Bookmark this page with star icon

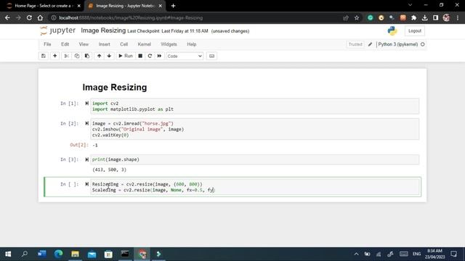click(x=357, y=17)
